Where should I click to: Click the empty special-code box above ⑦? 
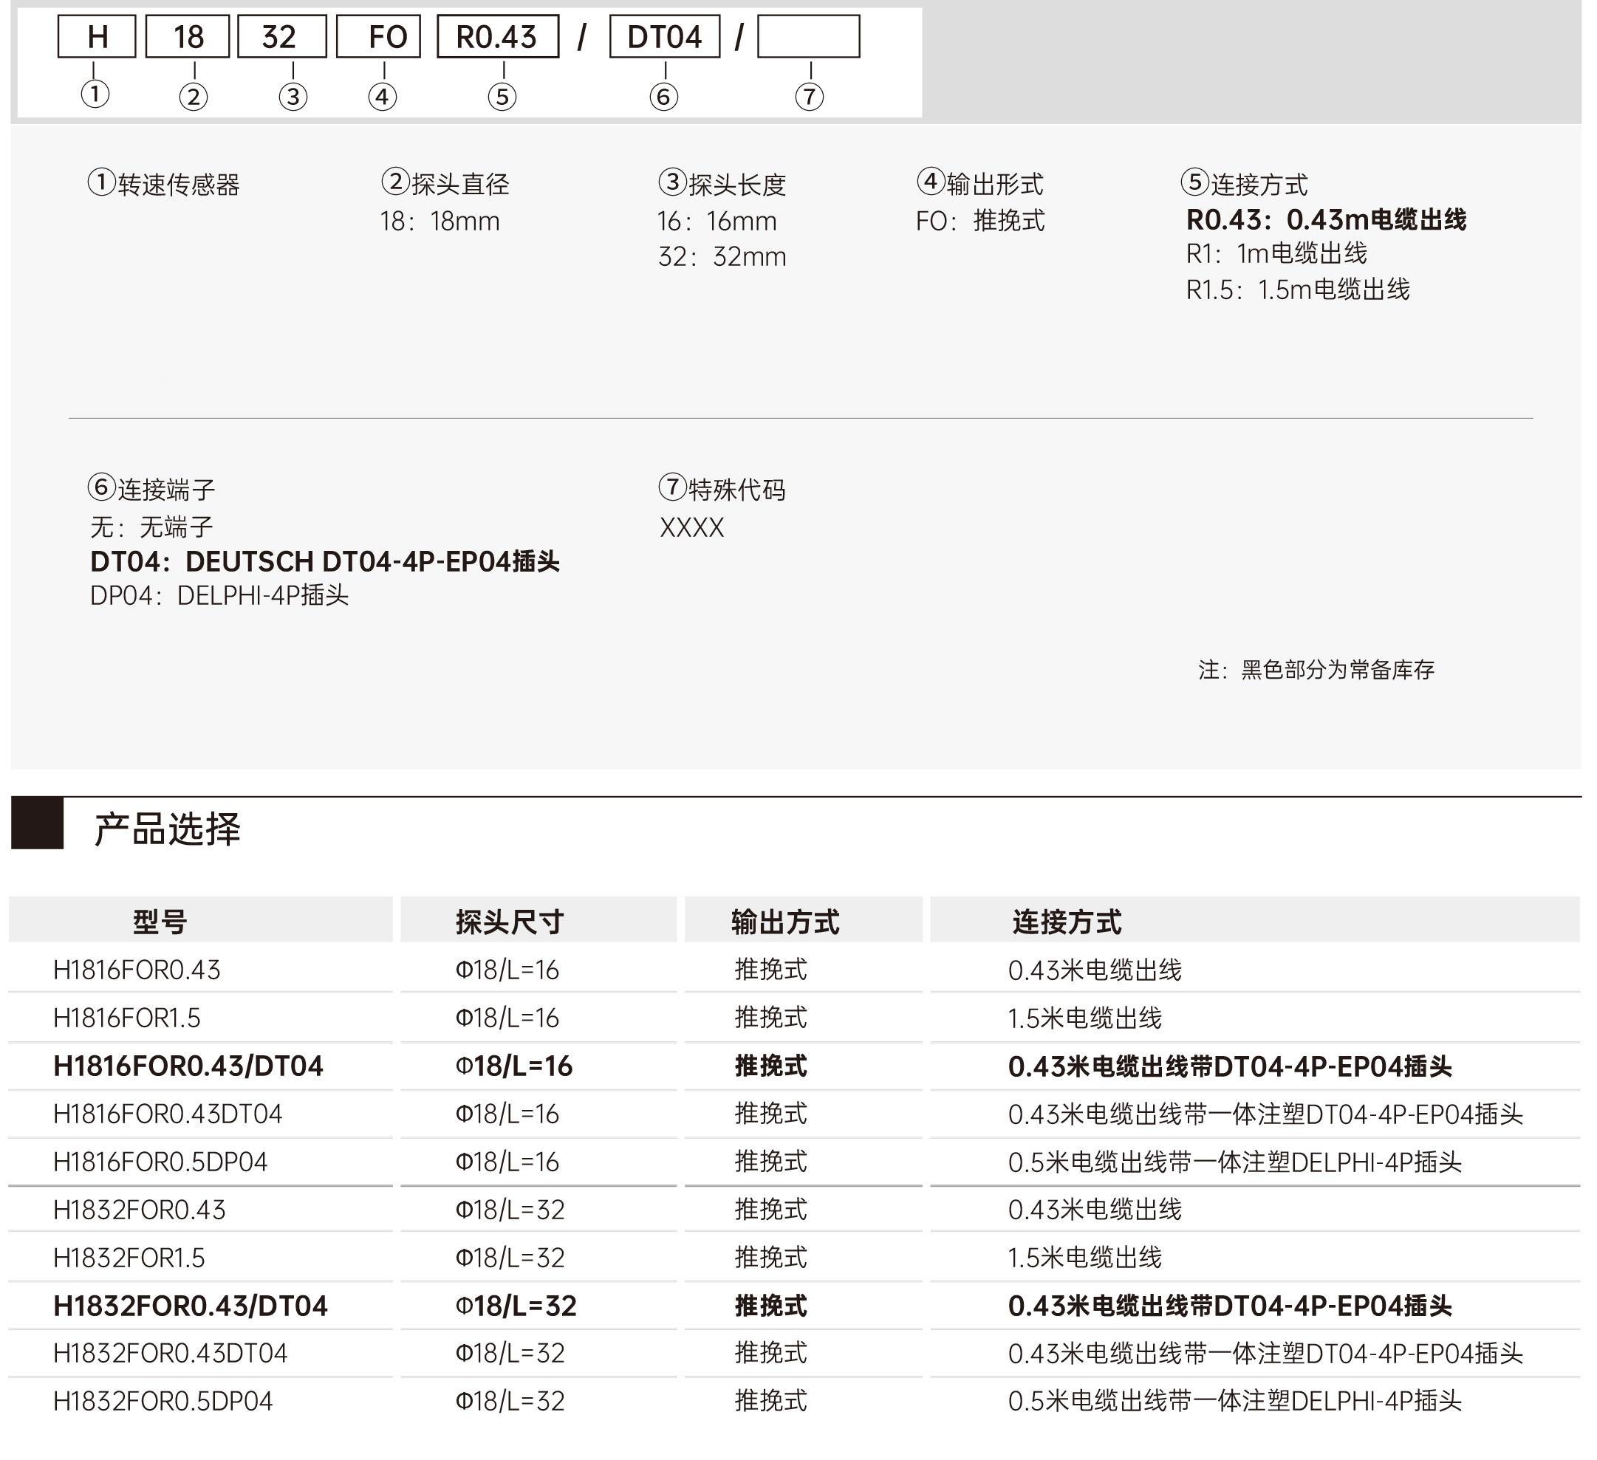809,37
